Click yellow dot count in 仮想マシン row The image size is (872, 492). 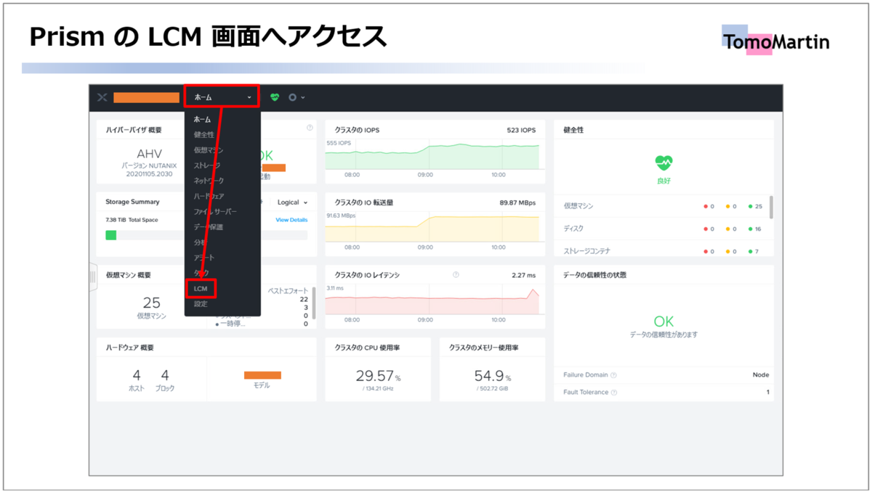(x=731, y=206)
